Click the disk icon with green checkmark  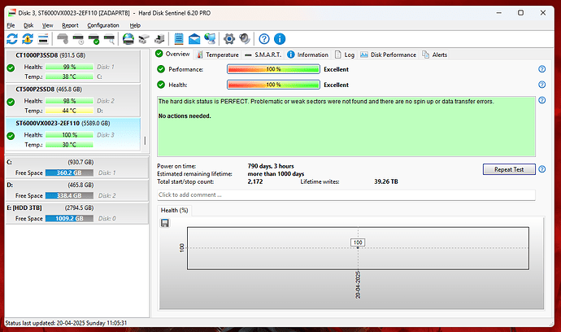pyautogui.click(x=93, y=39)
